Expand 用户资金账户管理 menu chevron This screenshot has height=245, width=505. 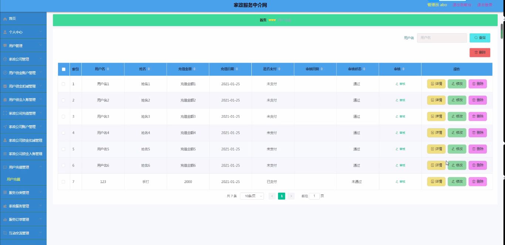click(x=41, y=72)
